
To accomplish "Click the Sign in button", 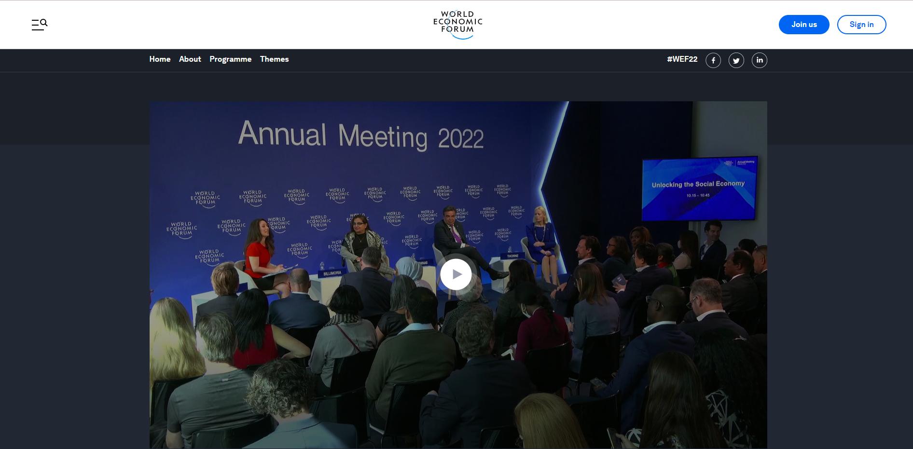I will point(862,25).
